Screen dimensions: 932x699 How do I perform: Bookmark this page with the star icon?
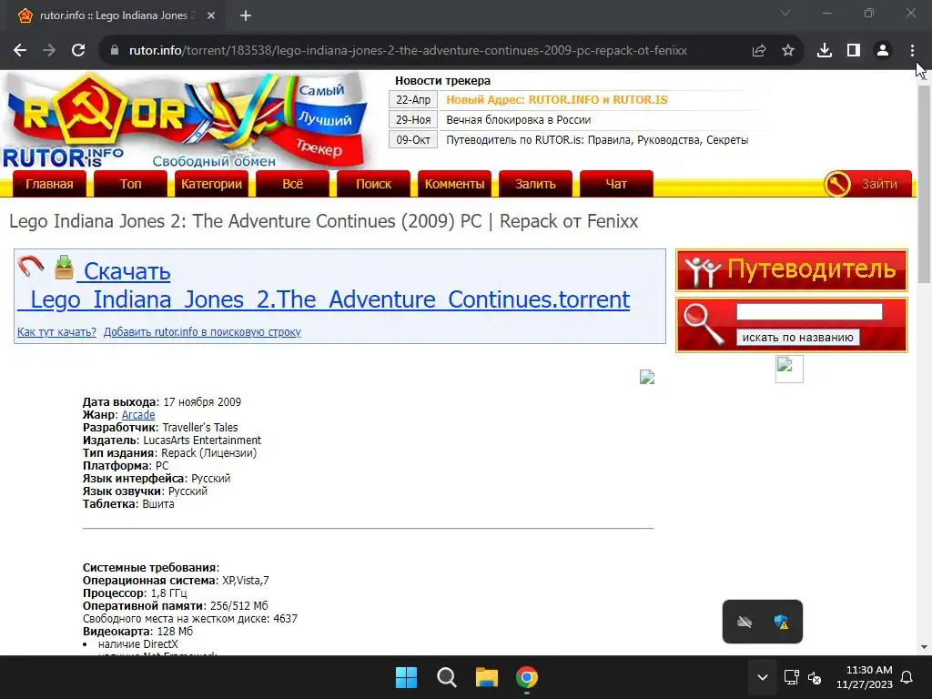[788, 51]
